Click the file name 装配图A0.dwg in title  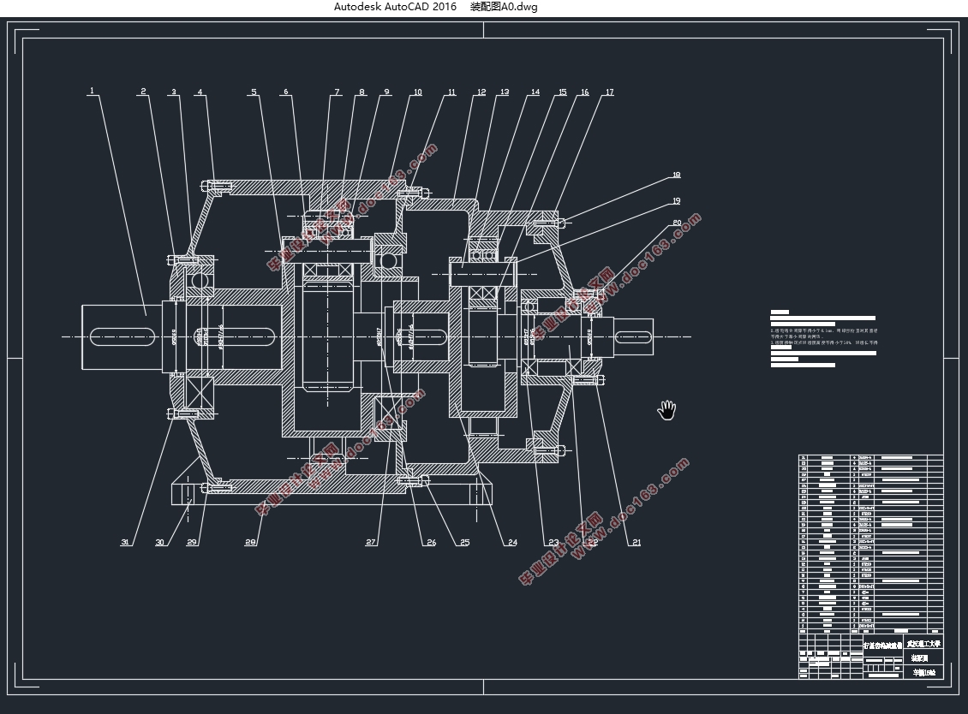pos(503,7)
